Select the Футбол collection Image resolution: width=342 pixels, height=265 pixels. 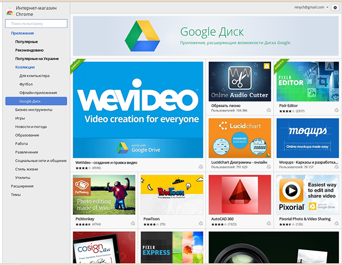tap(26, 85)
